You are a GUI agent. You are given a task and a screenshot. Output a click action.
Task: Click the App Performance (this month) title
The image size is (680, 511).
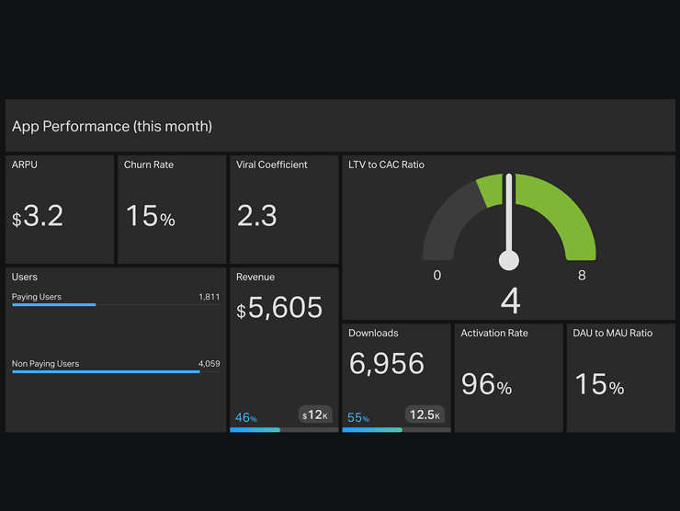(112, 126)
